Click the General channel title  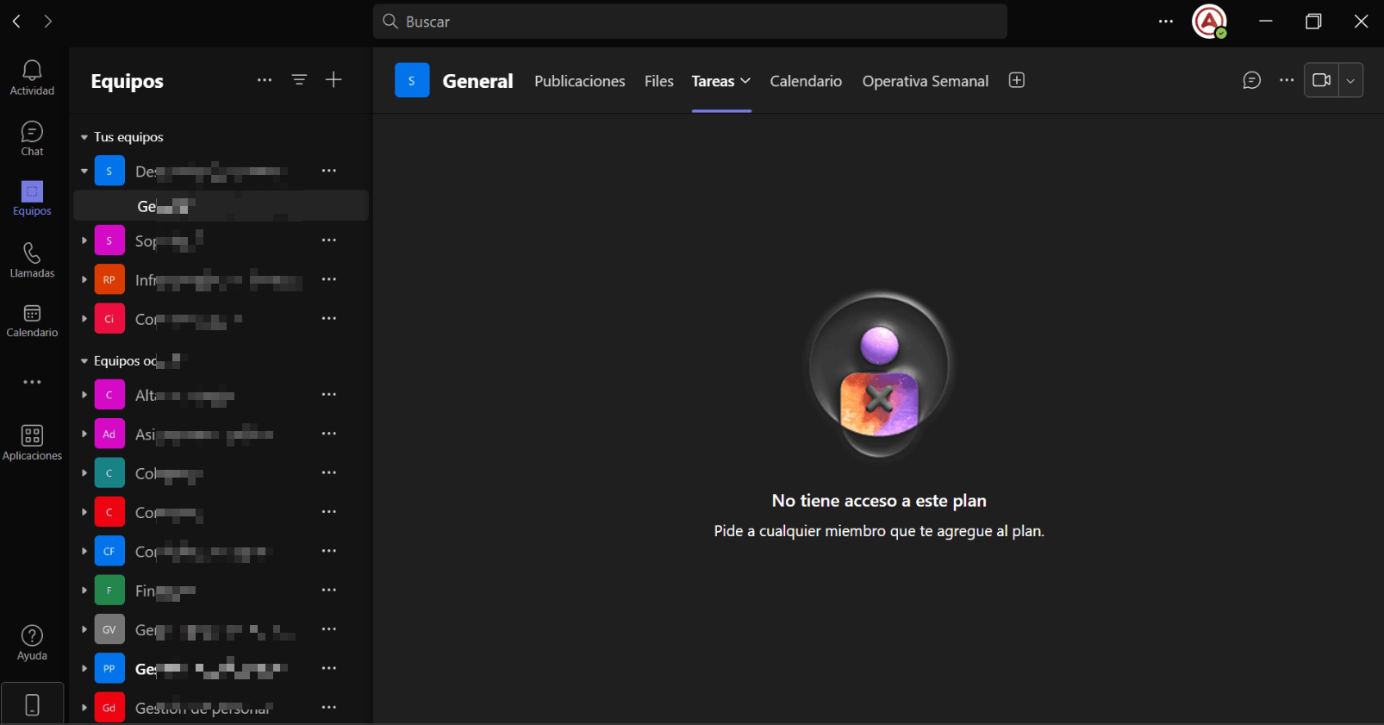(477, 81)
